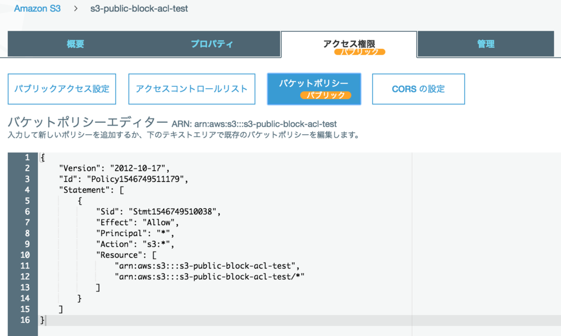Click the resource ARN ending with /*
Image resolution: width=561 pixels, height=336 pixels.
[210, 277]
